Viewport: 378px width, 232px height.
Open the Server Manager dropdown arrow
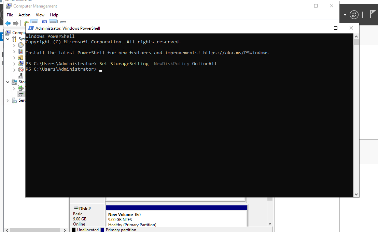click(345, 15)
